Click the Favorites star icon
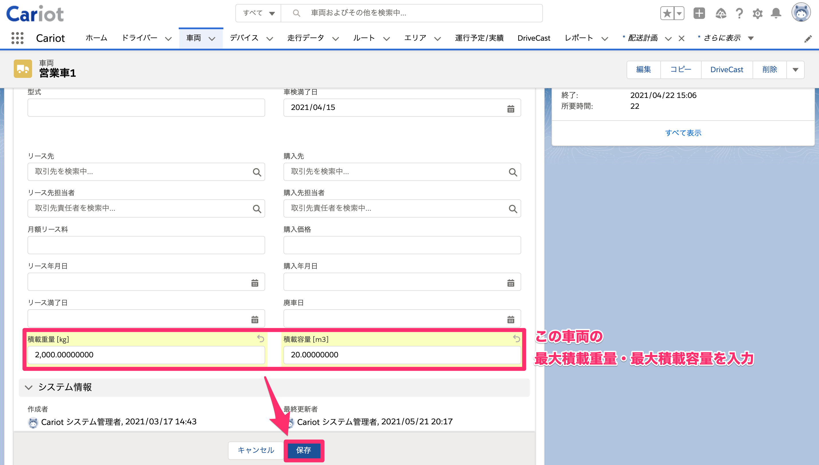Screen dimensions: 819x465 coord(667,13)
